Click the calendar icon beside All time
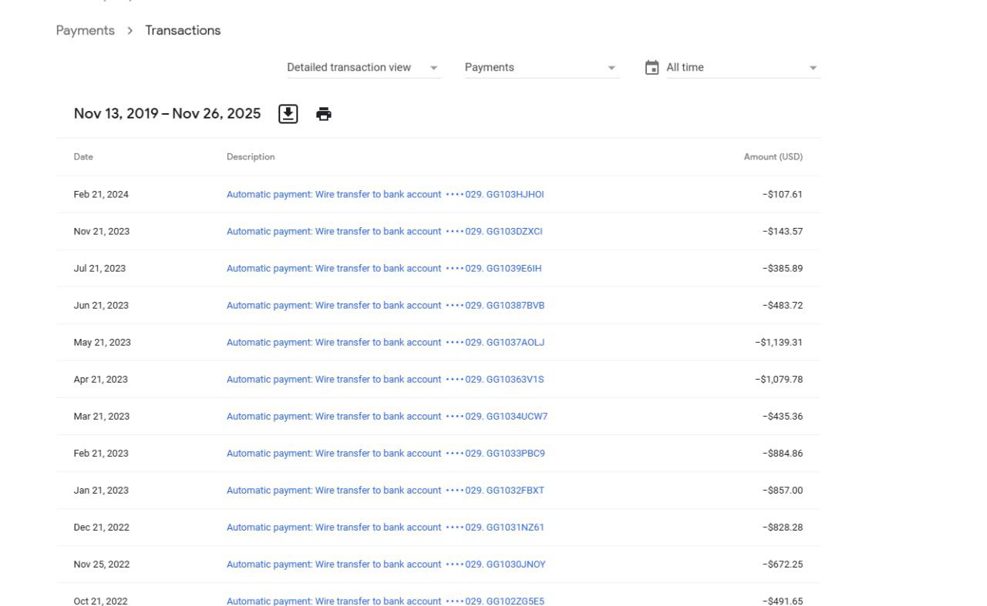Image resolution: width=987 pixels, height=606 pixels. [652, 68]
